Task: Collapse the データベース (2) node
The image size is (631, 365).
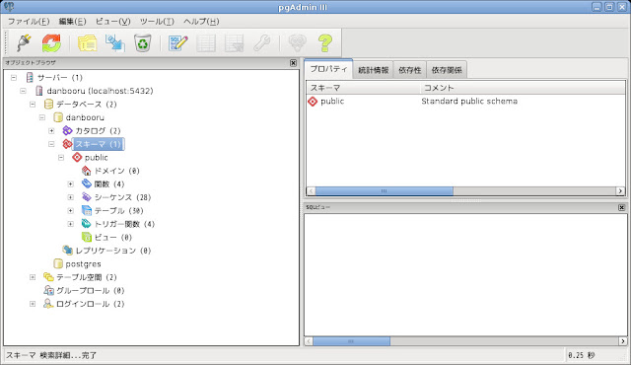Action: click(33, 105)
